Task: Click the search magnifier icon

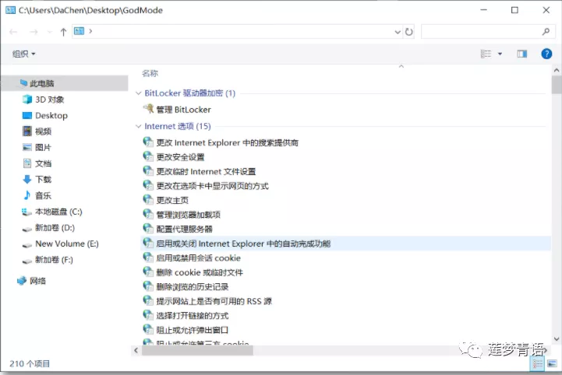Action: 546,31
